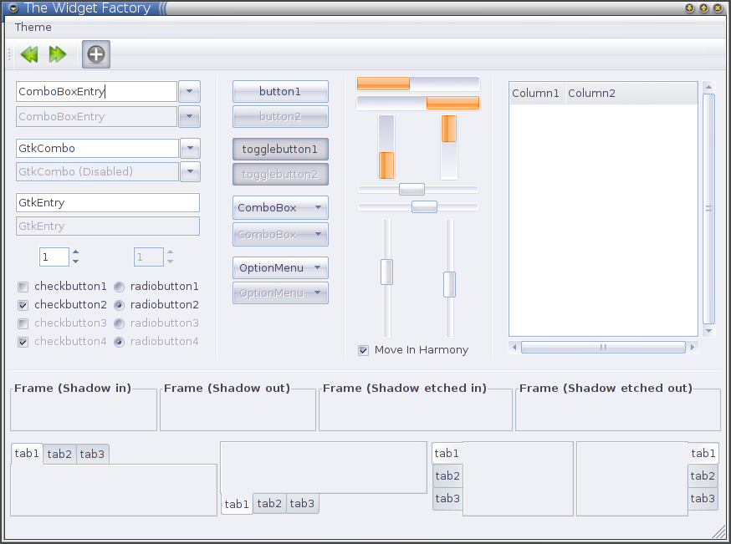This screenshot has height=544, width=731.
Task: Click into the active GtkEntry field
Action: tap(108, 202)
